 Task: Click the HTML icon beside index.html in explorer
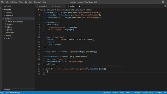coord(5,32)
